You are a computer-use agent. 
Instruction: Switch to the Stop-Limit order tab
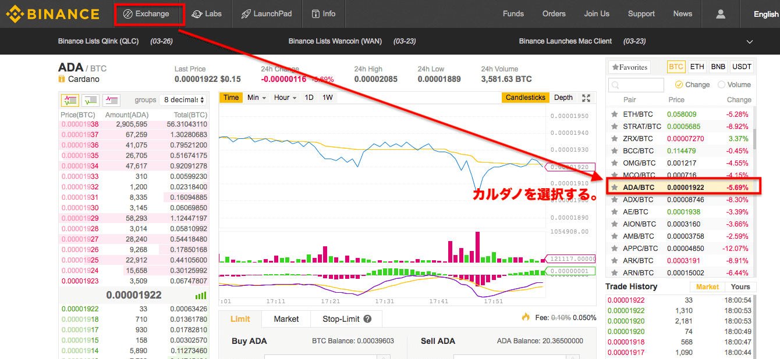click(346, 319)
